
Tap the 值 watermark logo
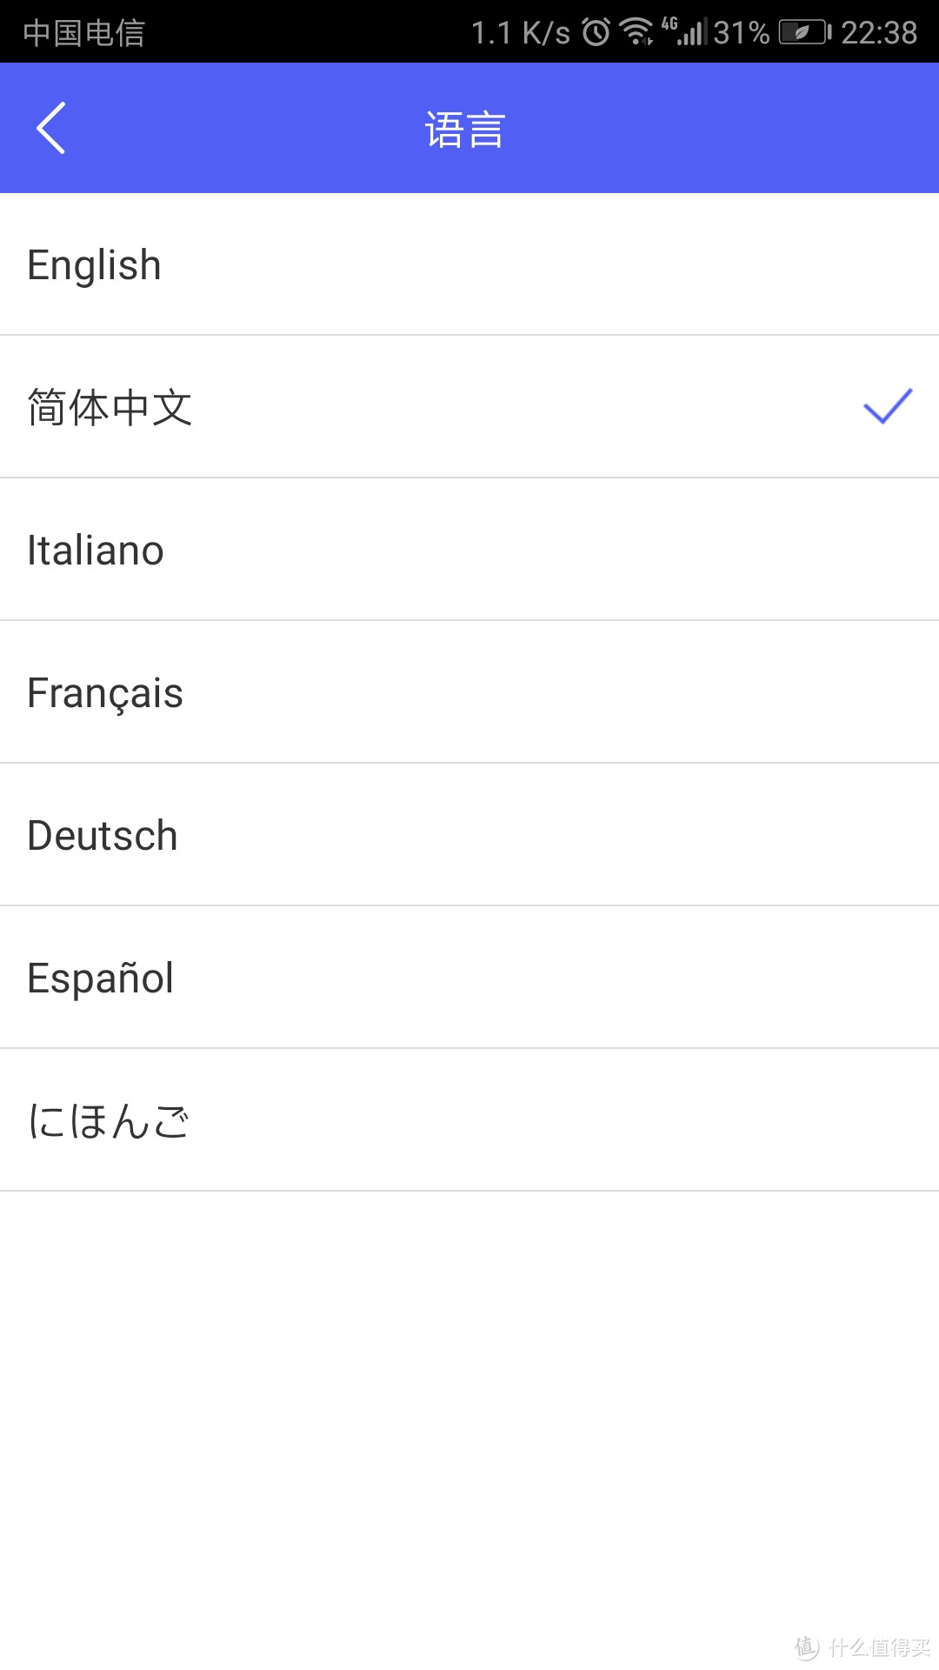point(807,1647)
